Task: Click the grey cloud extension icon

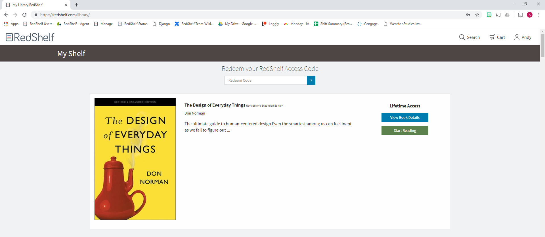Action: pyautogui.click(x=507, y=15)
